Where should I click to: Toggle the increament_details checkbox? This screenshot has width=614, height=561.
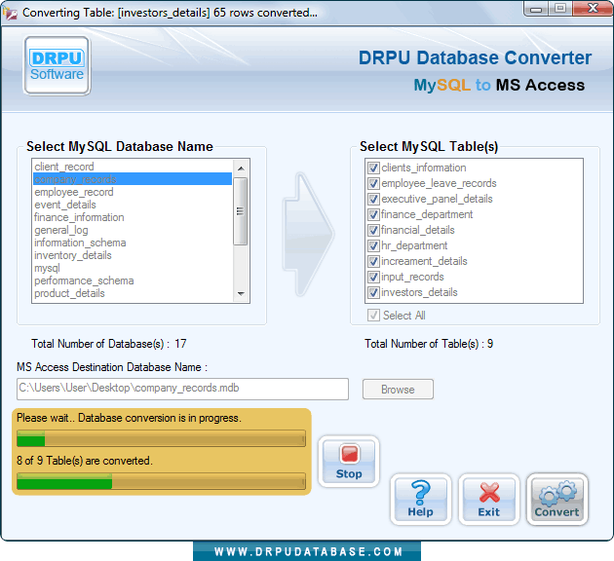pyautogui.click(x=373, y=261)
